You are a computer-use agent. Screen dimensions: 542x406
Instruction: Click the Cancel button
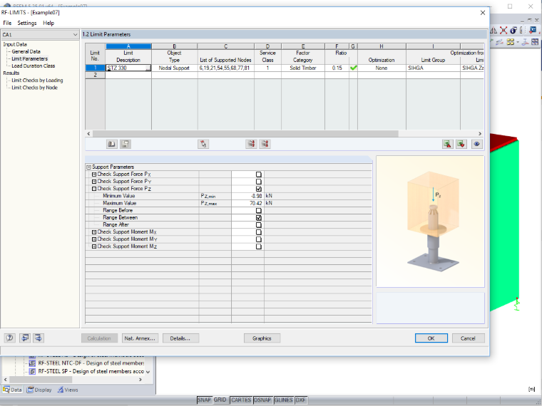[x=468, y=338]
